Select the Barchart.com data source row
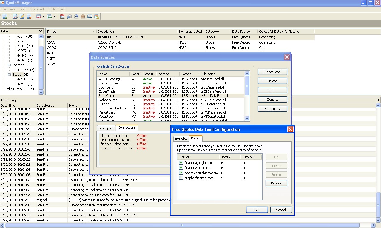 coord(108,83)
